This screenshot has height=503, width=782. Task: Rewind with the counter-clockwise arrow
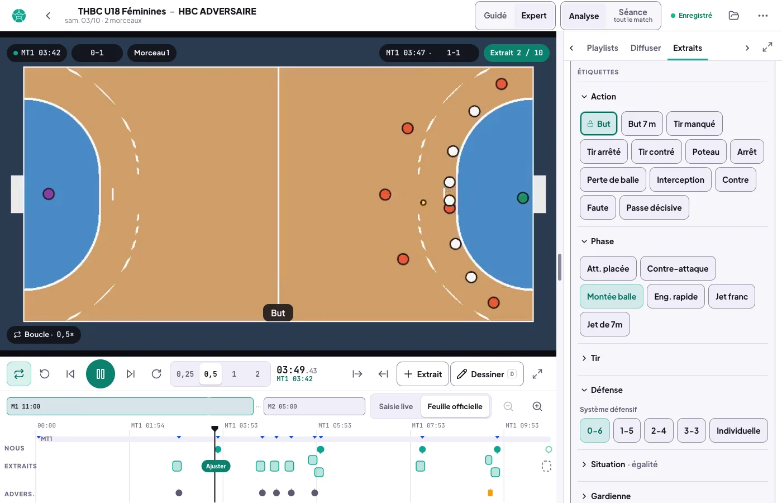point(45,374)
